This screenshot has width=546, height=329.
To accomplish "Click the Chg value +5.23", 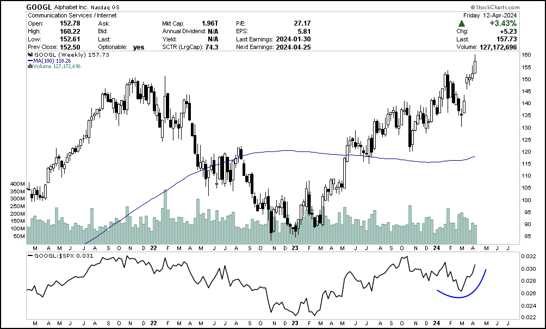I will [x=510, y=32].
